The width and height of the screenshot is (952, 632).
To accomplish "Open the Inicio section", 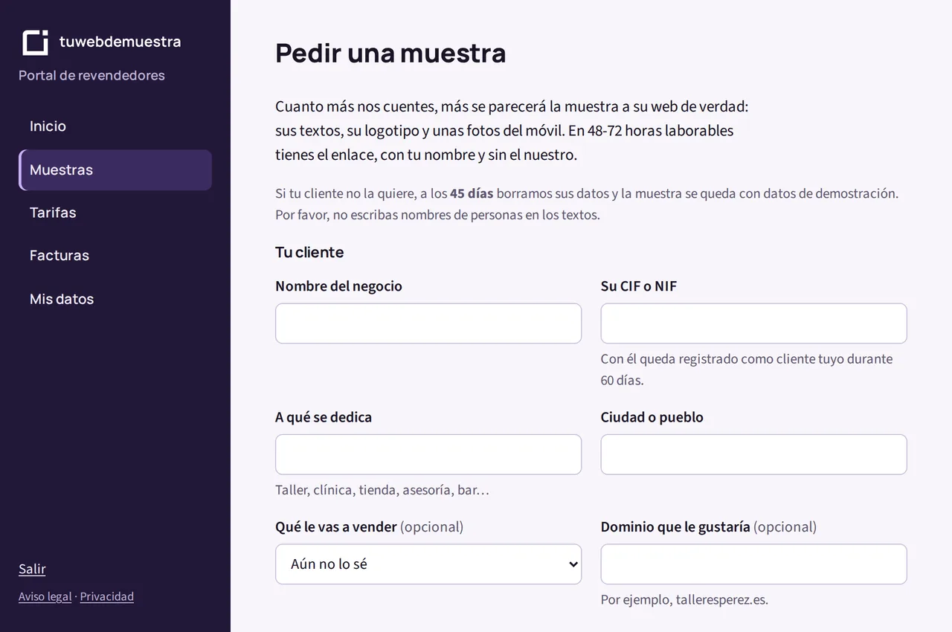I will [x=115, y=126].
